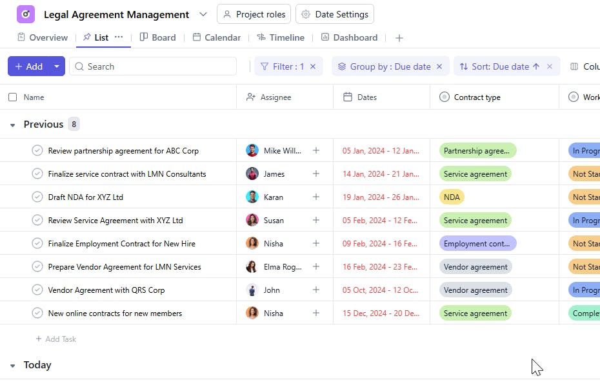Open the Timeline tab
Viewport: 600px width, 387px height.
(281, 37)
